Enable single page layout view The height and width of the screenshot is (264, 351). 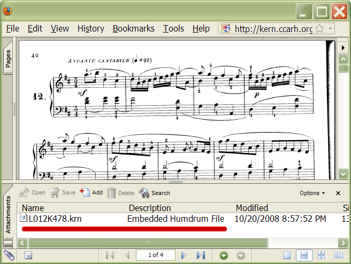287,255
